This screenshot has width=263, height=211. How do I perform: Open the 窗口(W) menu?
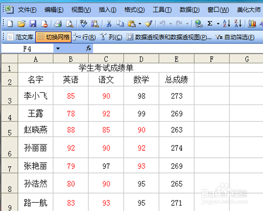[x=218, y=9]
